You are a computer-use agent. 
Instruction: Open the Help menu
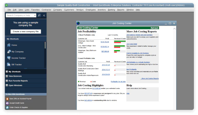[138, 10]
